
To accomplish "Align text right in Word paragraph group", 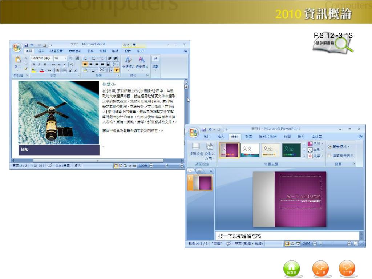I will [97, 64].
